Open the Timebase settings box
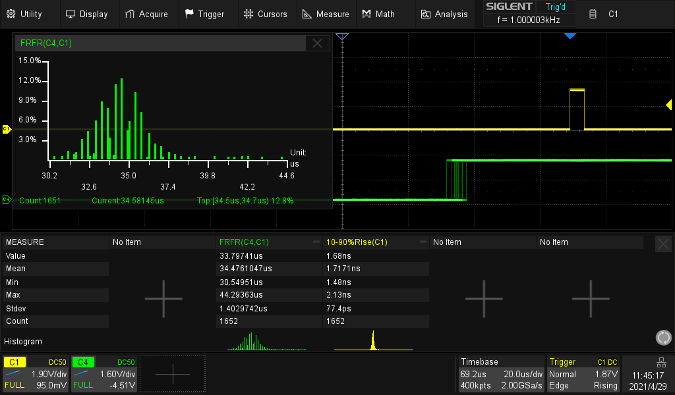This screenshot has width=675, height=395. [x=501, y=373]
